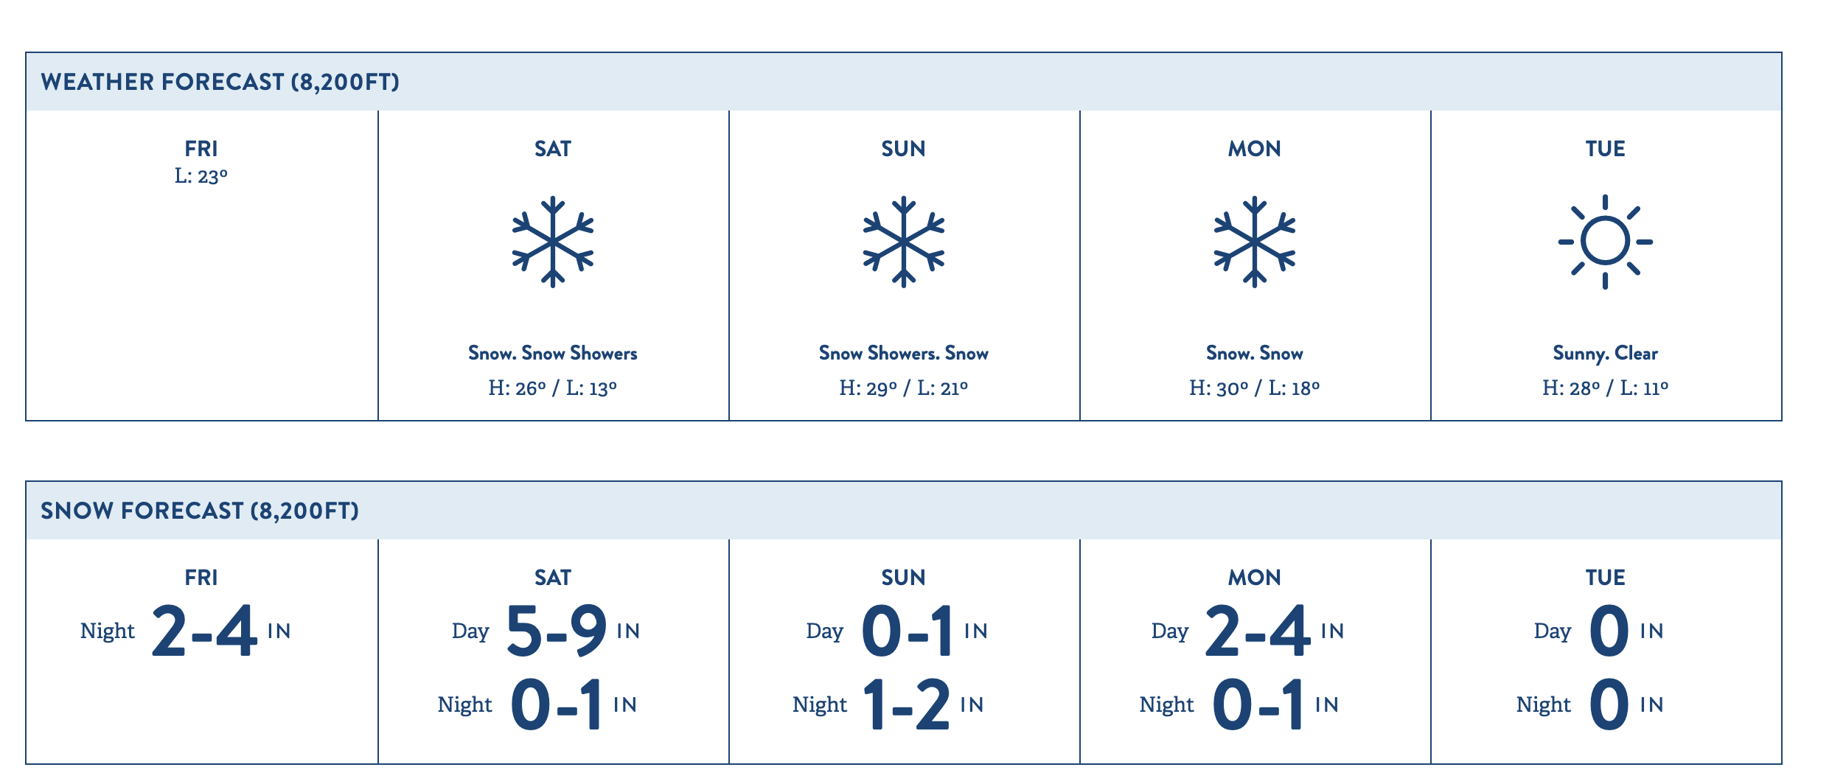Click Monday's H: 30° / L: 18° temperature
1846x784 pixels.
click(x=1254, y=388)
